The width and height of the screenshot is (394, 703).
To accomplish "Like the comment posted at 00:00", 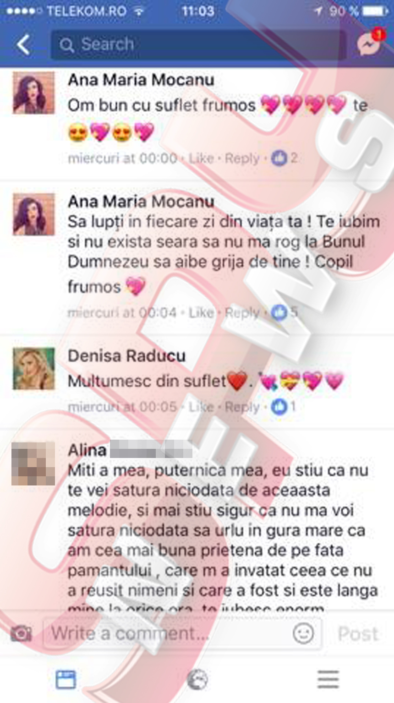I will click(x=201, y=158).
